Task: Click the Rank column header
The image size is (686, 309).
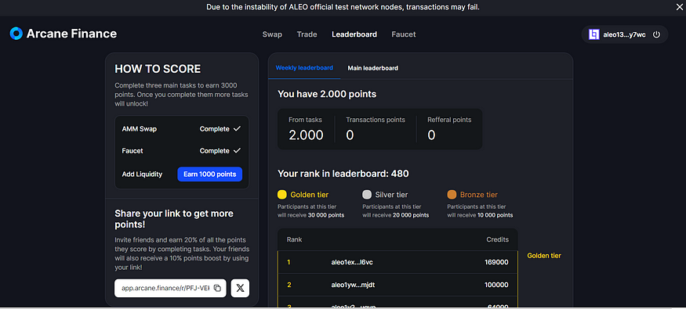Action: (295, 239)
